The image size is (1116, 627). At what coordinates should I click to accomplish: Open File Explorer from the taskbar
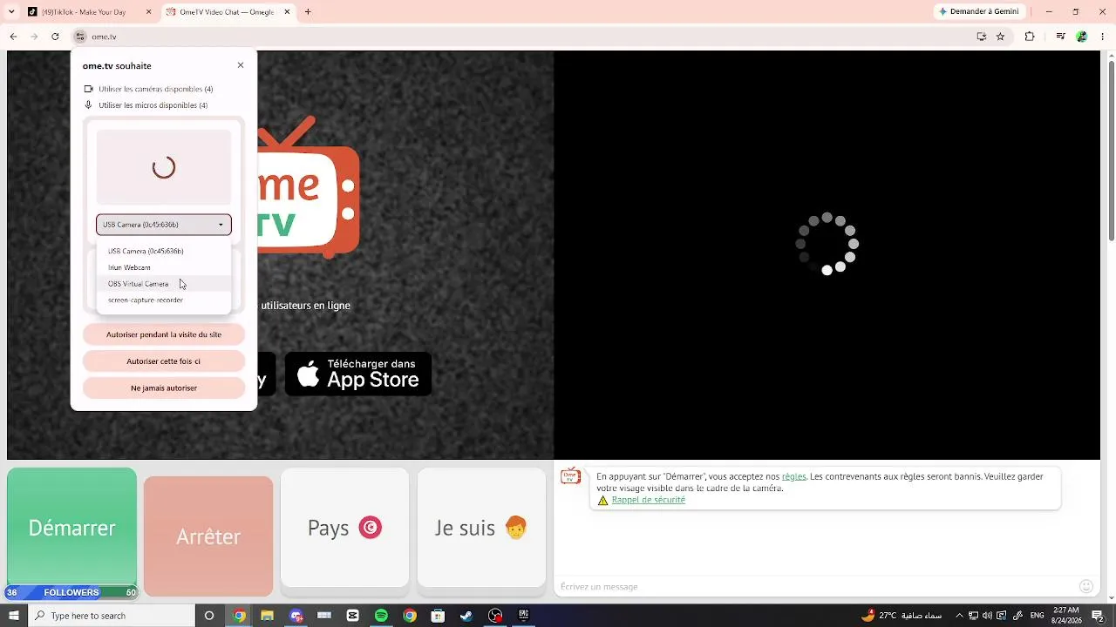point(268,616)
